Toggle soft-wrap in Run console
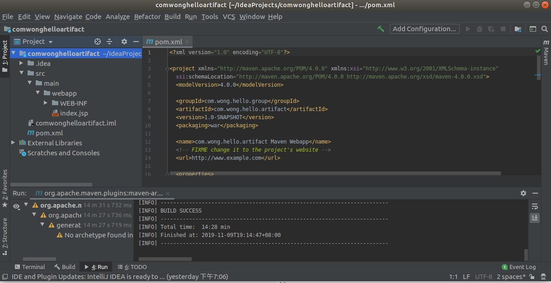551x283 pixels. (535, 207)
